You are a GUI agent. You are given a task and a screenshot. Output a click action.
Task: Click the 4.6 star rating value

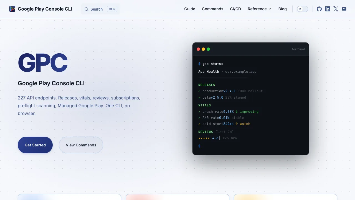click(215, 138)
